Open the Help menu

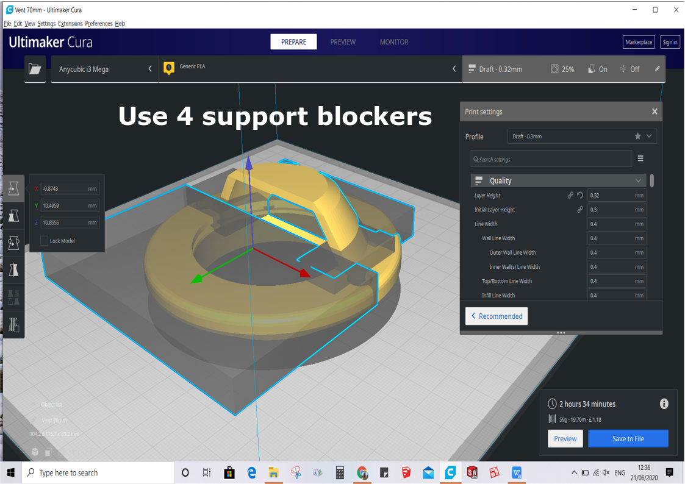coord(120,24)
